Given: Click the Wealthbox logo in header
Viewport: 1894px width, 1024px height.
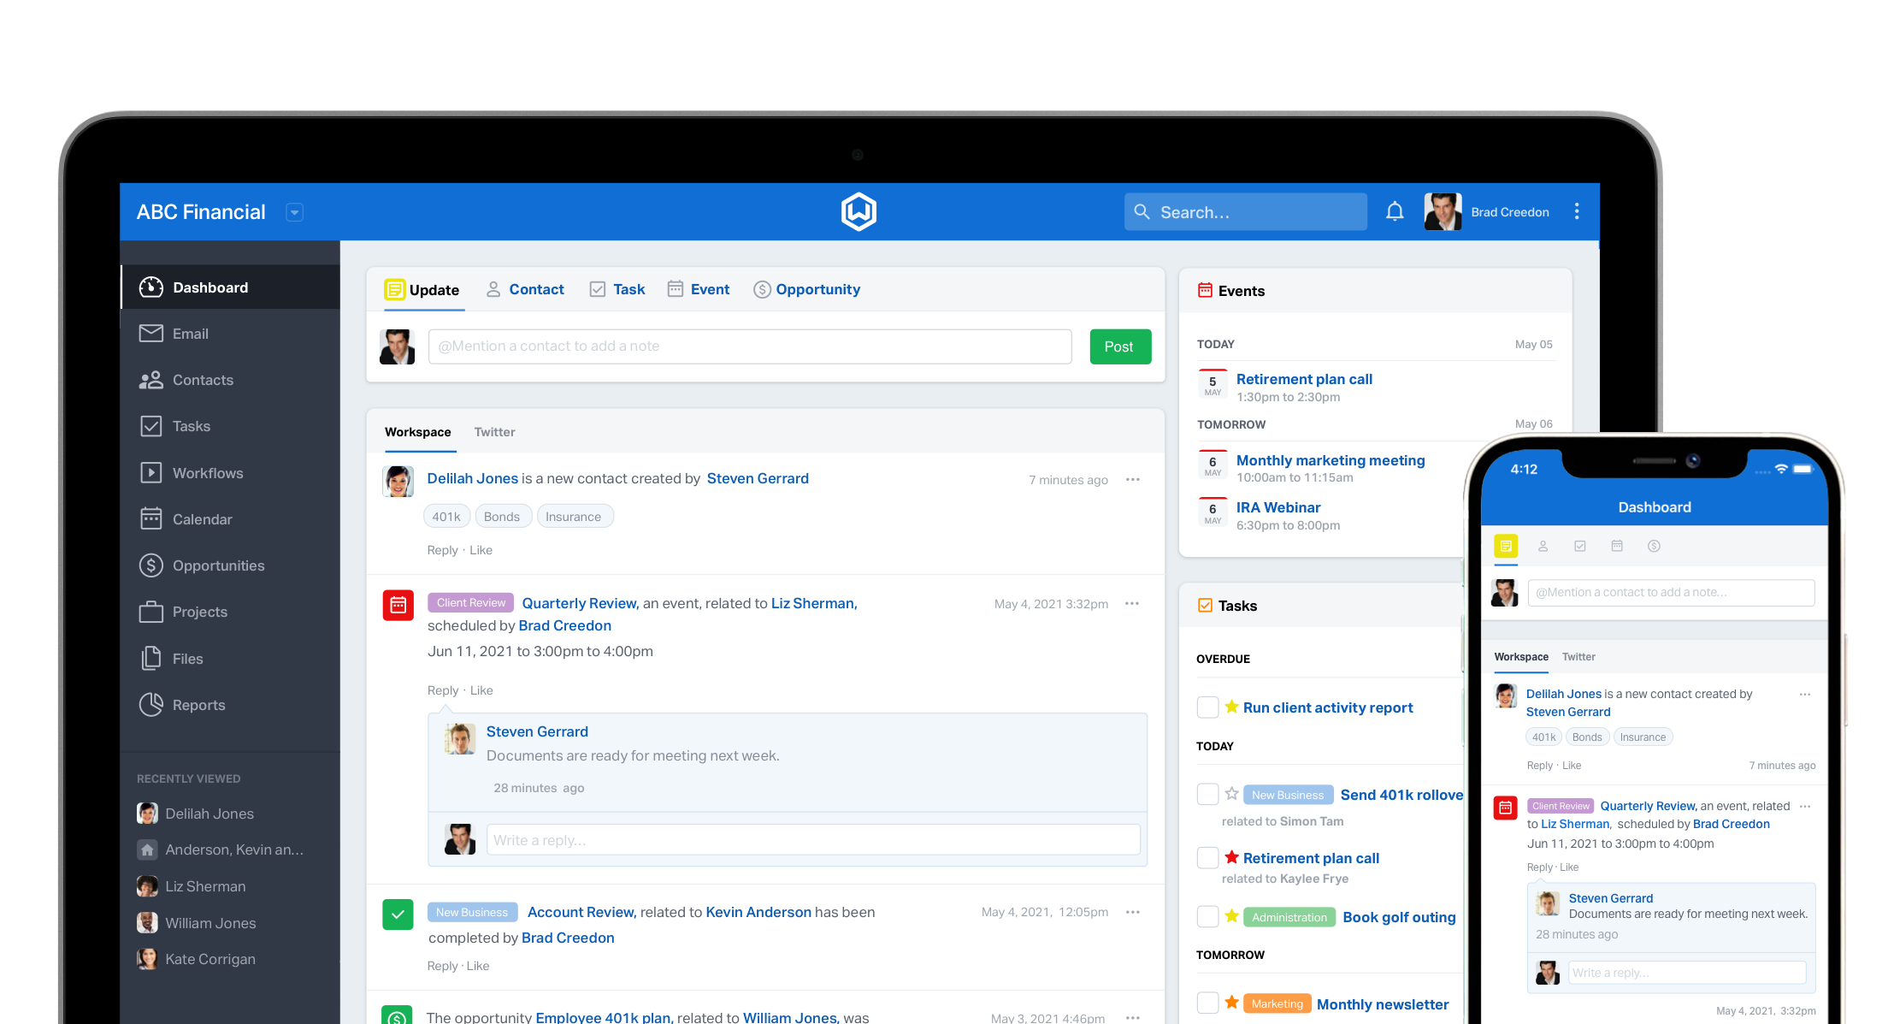Looking at the screenshot, I should point(858,211).
